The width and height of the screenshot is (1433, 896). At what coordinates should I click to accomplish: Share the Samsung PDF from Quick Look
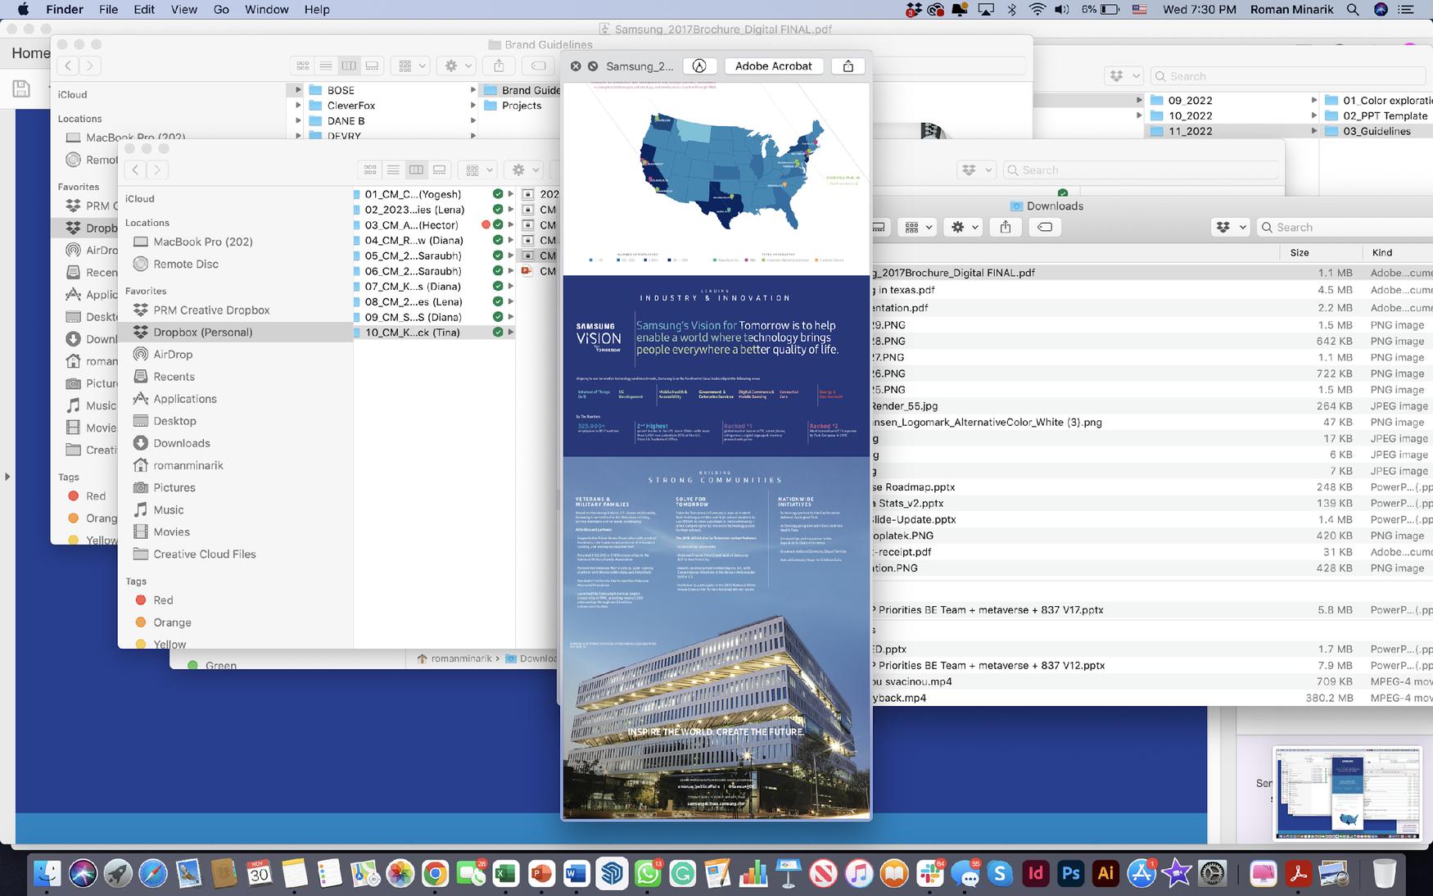point(848,66)
